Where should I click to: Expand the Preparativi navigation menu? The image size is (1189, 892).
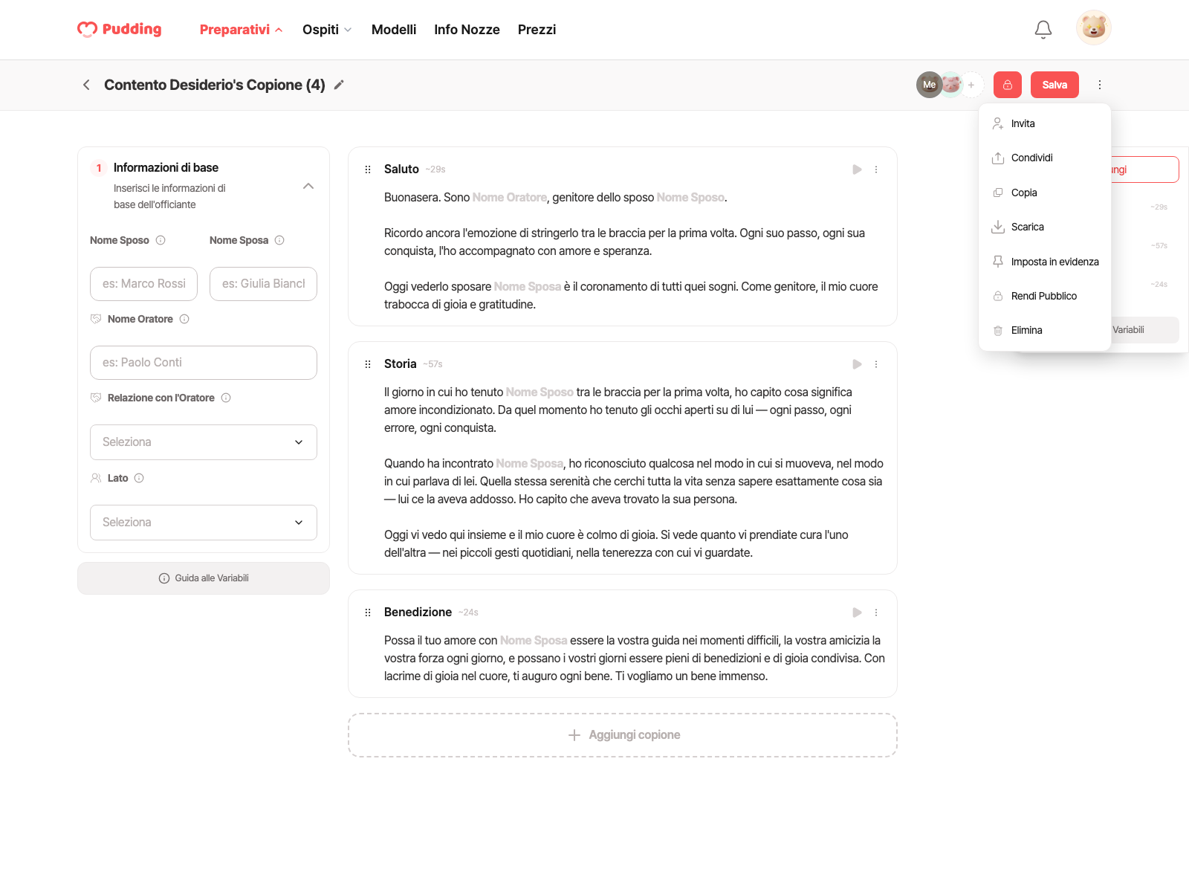[x=242, y=30]
